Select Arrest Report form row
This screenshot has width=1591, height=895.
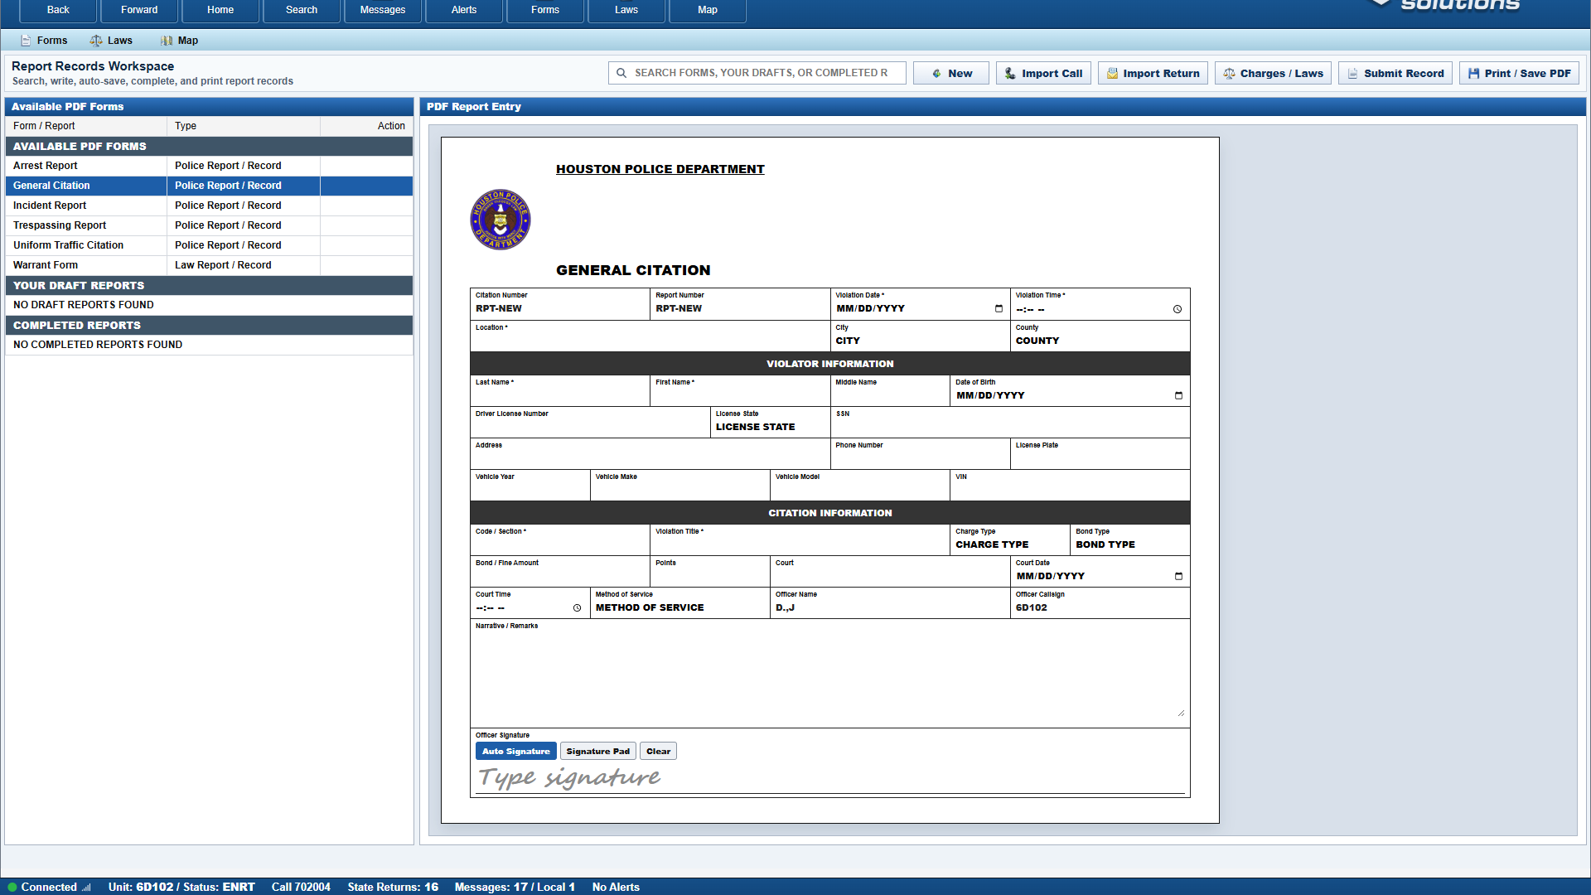point(209,166)
